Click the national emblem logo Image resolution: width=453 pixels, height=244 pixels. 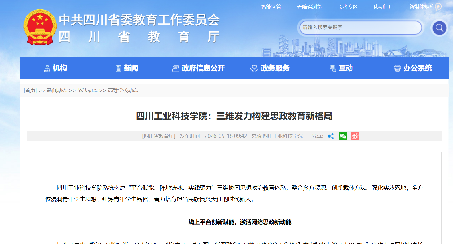click(x=40, y=27)
